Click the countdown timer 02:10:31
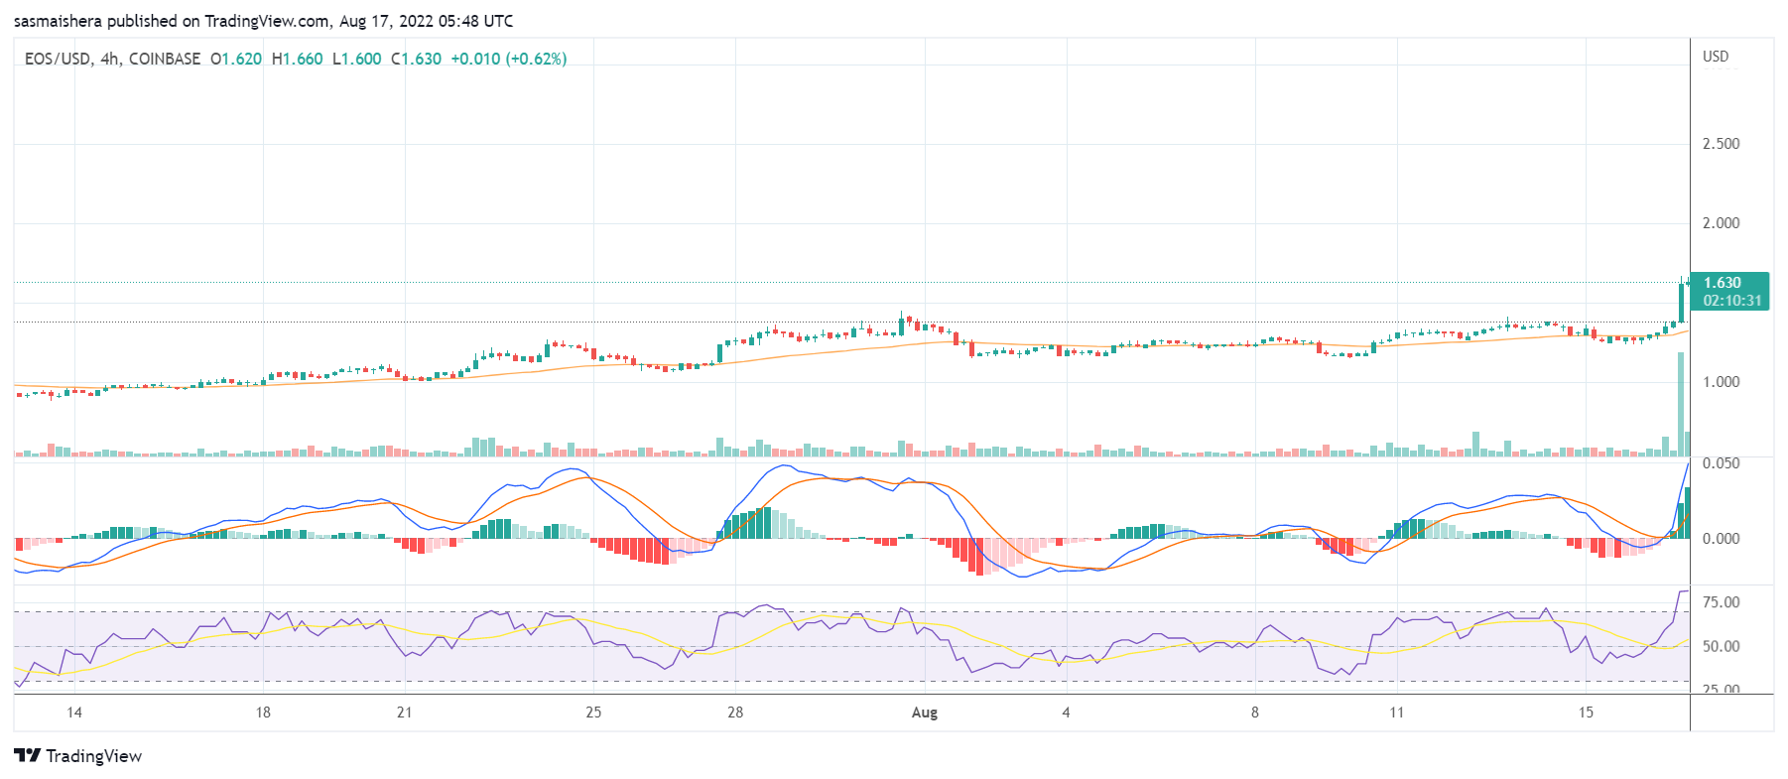Image resolution: width=1788 pixels, height=779 pixels. coord(1732,301)
